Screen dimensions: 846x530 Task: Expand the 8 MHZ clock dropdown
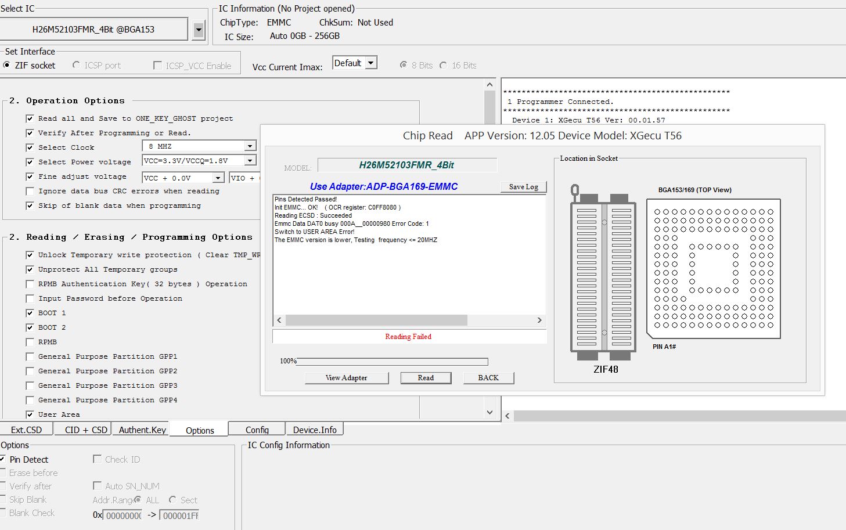(250, 146)
